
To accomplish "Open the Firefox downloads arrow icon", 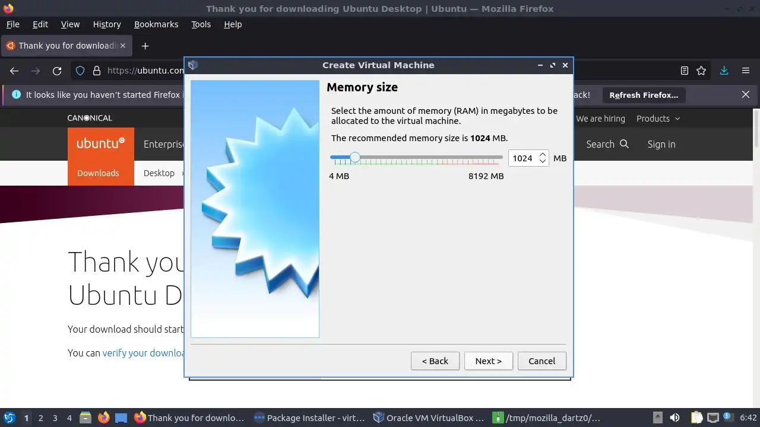I will pos(724,71).
